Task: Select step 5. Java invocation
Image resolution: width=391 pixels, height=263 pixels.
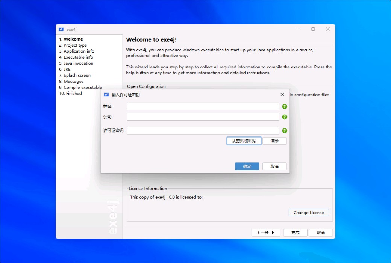Action: click(76, 63)
